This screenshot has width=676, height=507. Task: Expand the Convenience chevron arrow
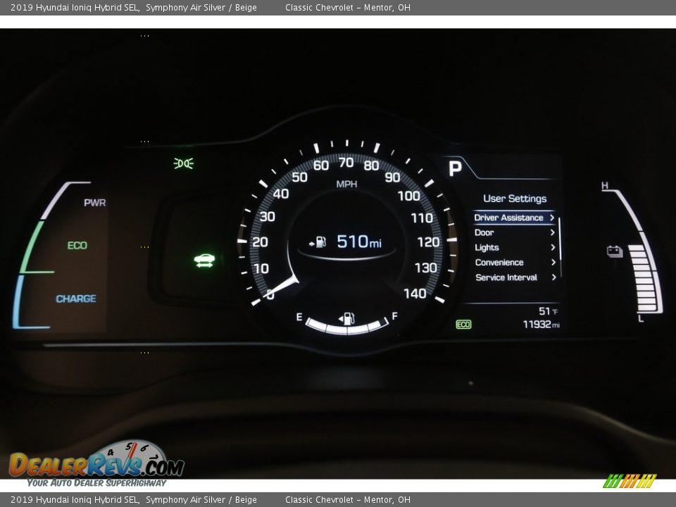pyautogui.click(x=553, y=262)
